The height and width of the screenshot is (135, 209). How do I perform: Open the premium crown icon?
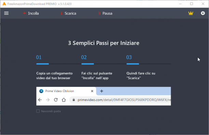pyautogui.click(x=191, y=13)
